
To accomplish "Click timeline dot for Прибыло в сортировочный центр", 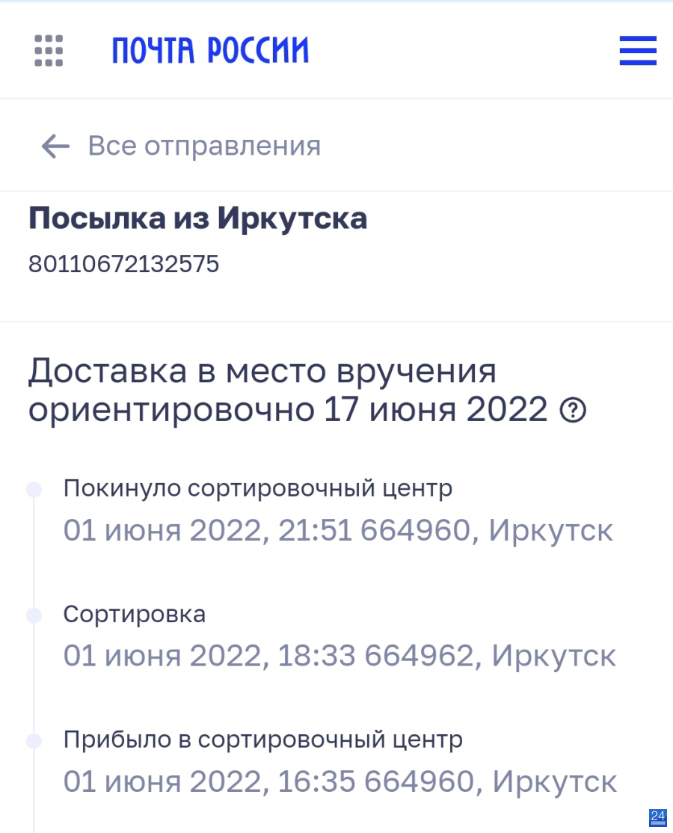I will [x=34, y=741].
